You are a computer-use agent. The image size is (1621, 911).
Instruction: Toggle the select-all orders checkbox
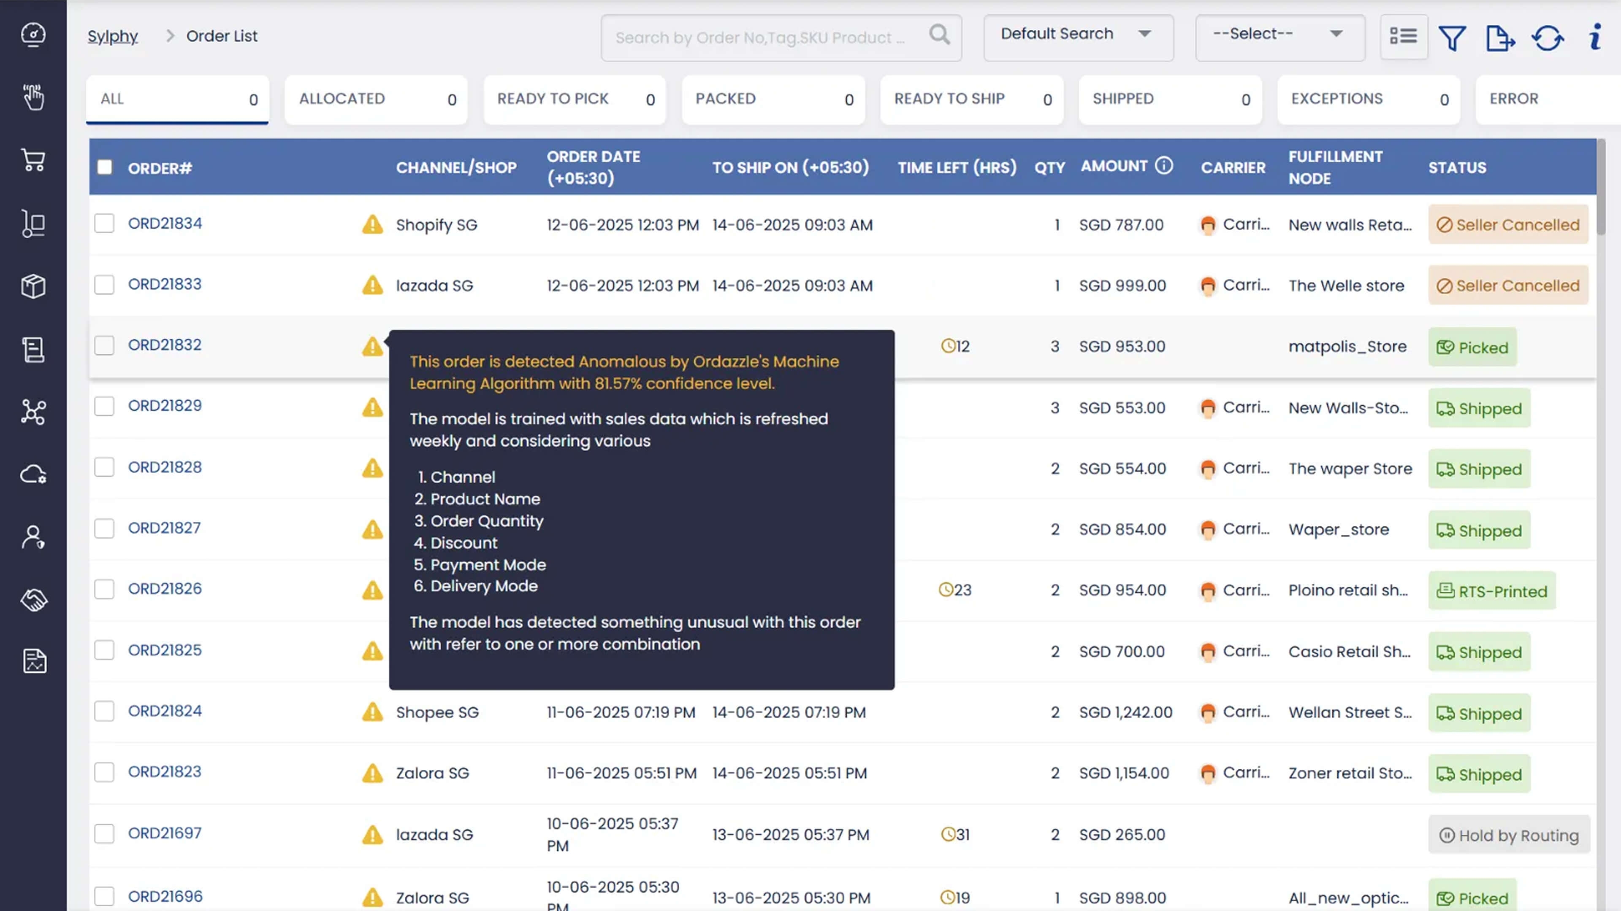click(104, 167)
